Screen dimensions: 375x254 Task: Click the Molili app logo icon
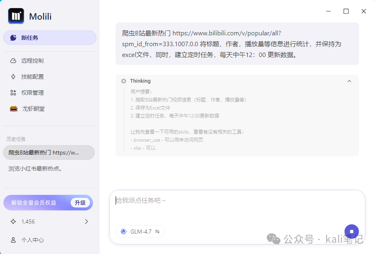[x=16, y=16]
